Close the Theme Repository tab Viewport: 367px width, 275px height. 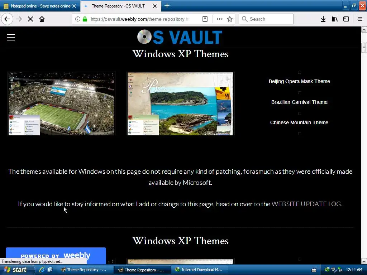pyautogui.click(x=155, y=6)
